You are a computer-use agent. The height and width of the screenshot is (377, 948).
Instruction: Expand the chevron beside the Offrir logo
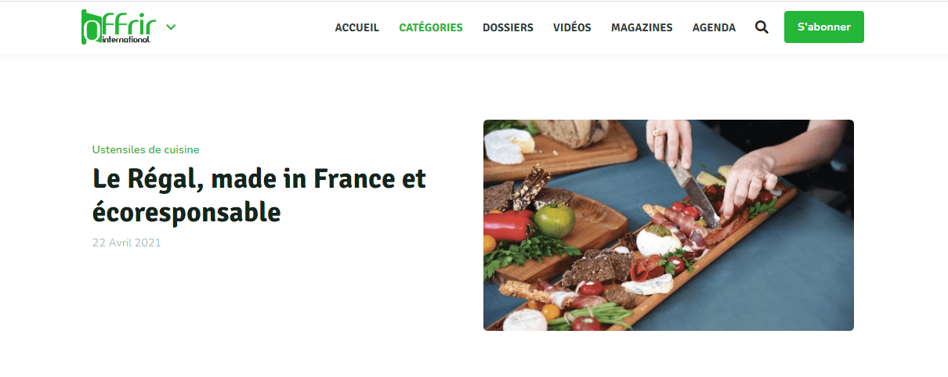[171, 27]
